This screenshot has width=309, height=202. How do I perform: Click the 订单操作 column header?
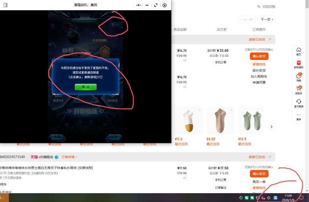pyautogui.click(x=259, y=29)
